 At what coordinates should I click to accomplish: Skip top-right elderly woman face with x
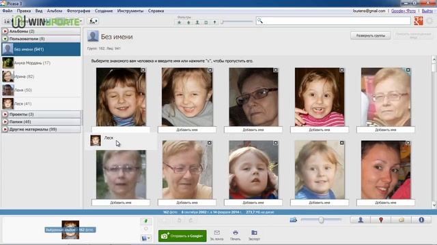click(408, 70)
